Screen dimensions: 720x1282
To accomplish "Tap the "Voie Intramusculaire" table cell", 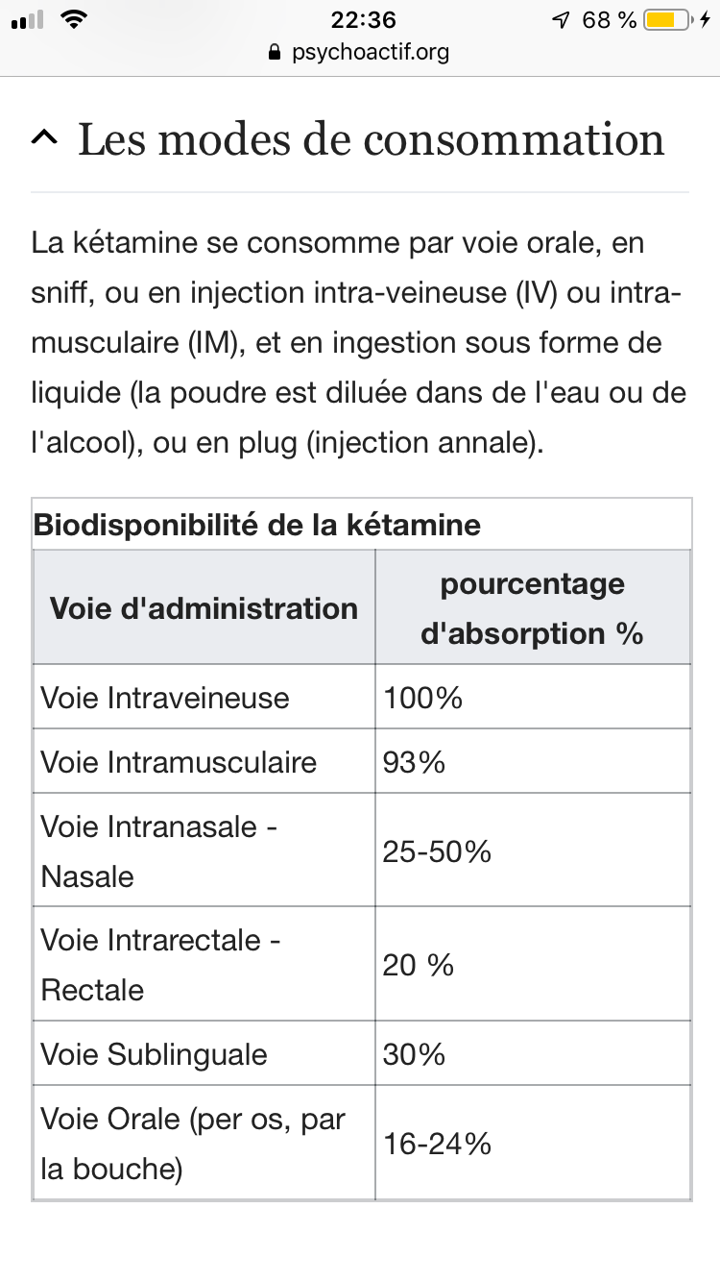I will 179,762.
